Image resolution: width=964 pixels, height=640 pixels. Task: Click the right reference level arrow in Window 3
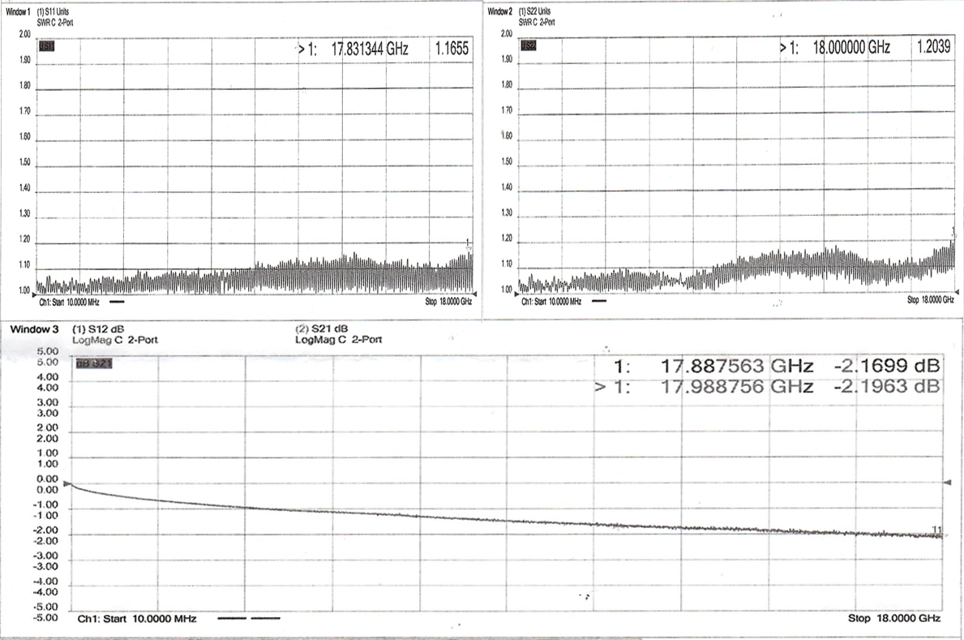click(x=945, y=483)
